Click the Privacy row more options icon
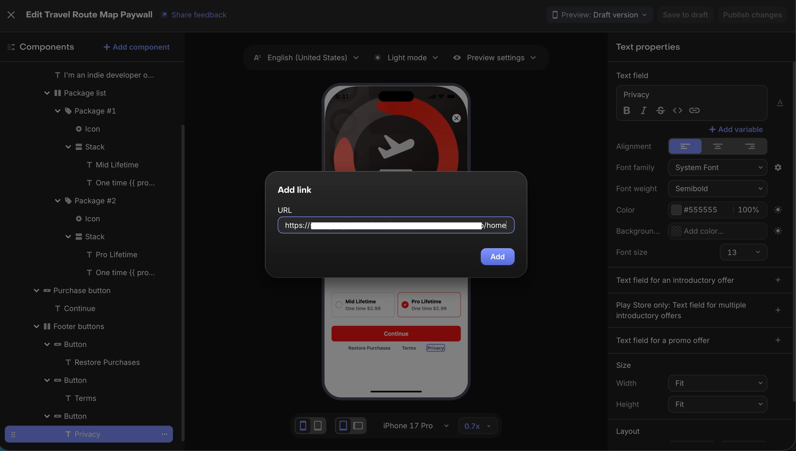Image resolution: width=796 pixels, height=451 pixels. pyautogui.click(x=164, y=434)
